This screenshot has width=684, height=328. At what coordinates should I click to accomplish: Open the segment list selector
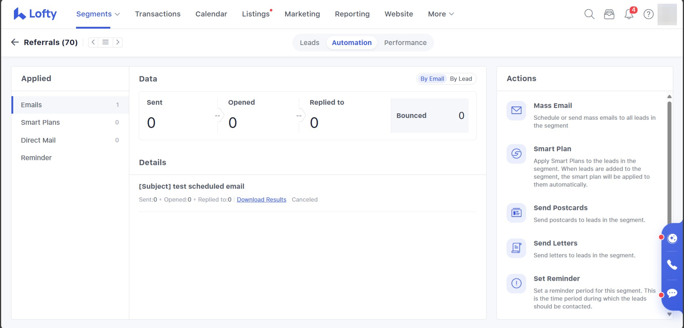105,42
